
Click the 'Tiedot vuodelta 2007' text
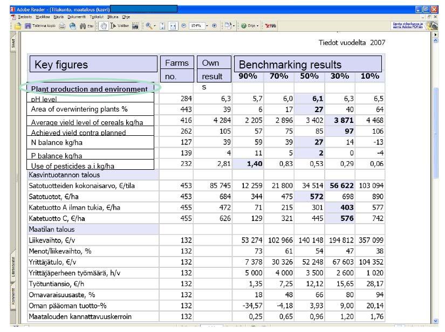[352, 43]
